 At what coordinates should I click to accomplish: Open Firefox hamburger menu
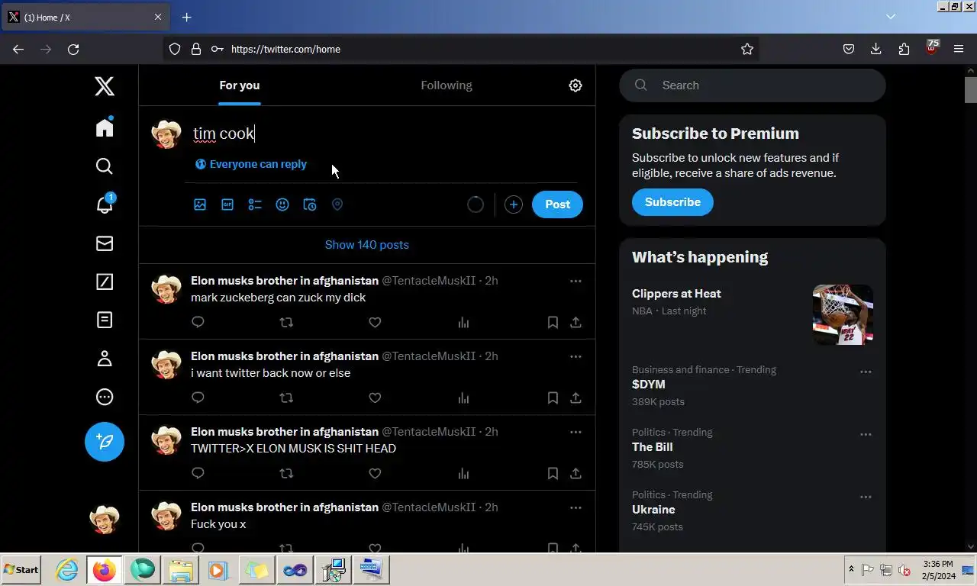[959, 49]
